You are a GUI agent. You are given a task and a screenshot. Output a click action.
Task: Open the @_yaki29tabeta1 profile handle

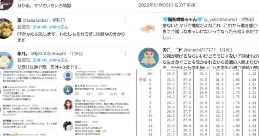[x=220, y=19]
